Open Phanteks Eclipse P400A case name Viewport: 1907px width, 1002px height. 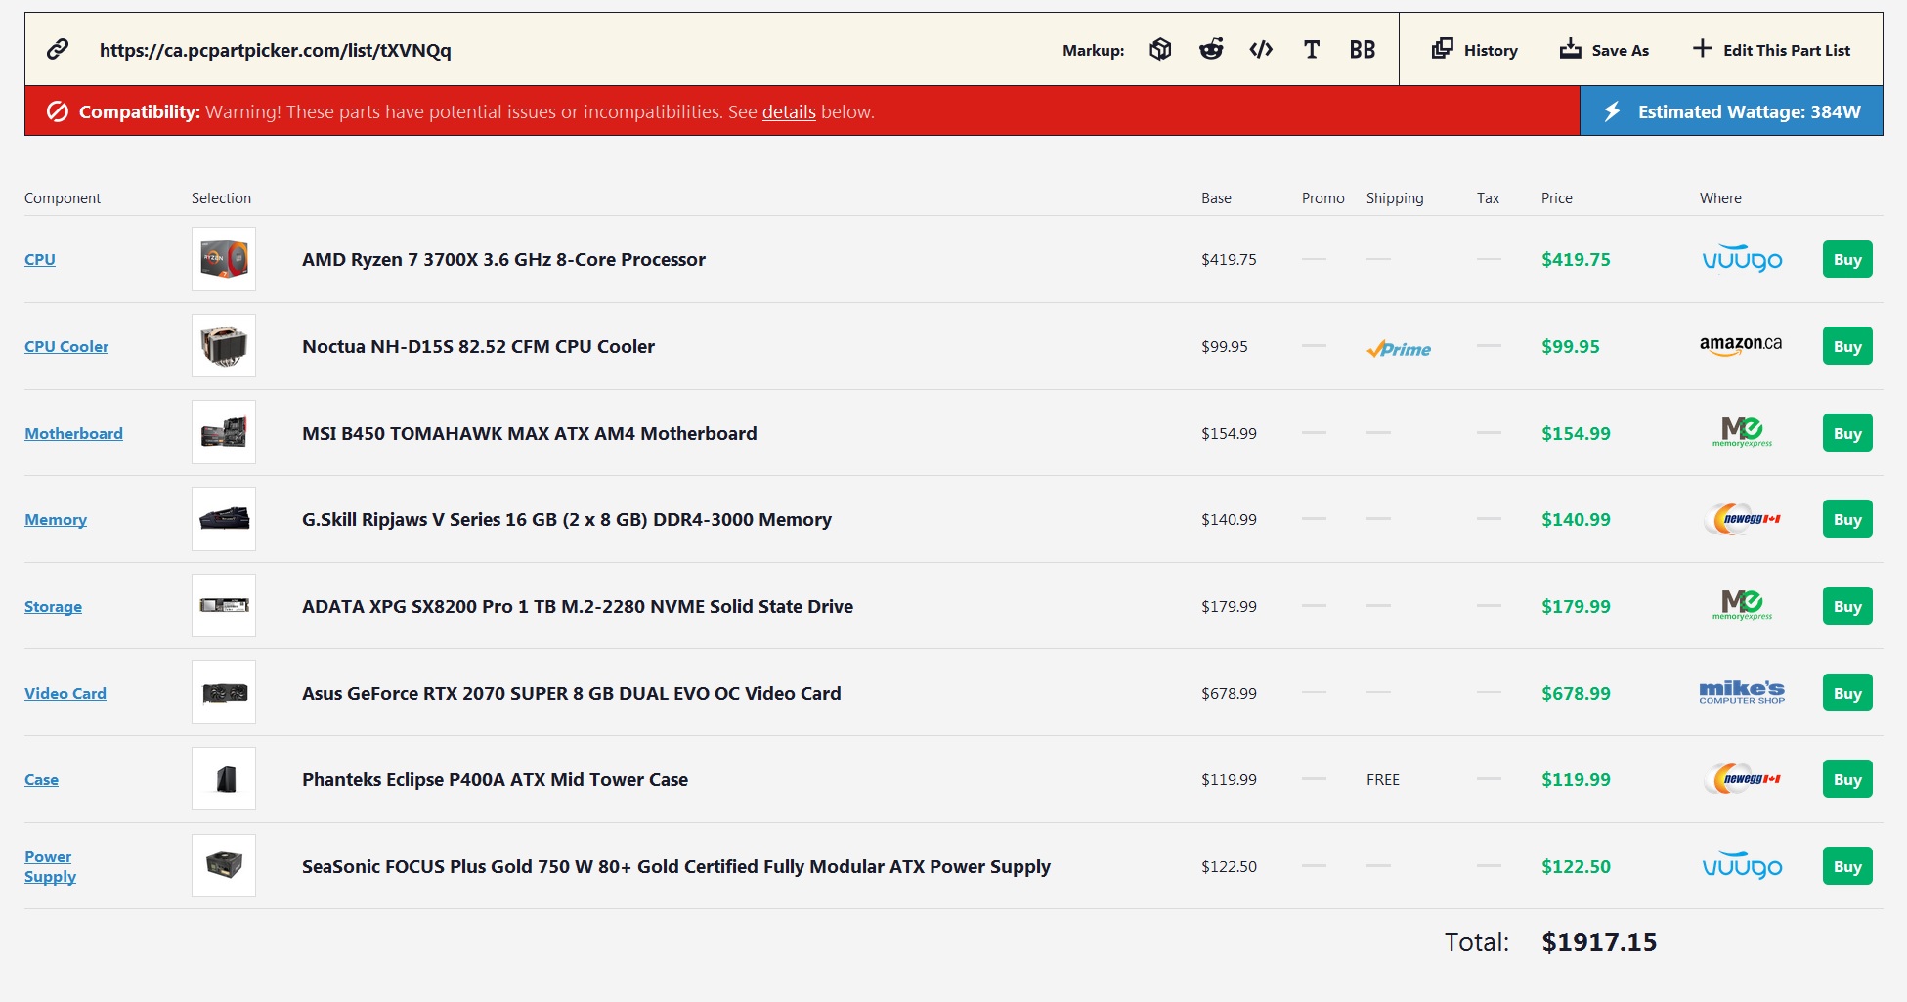click(x=495, y=779)
